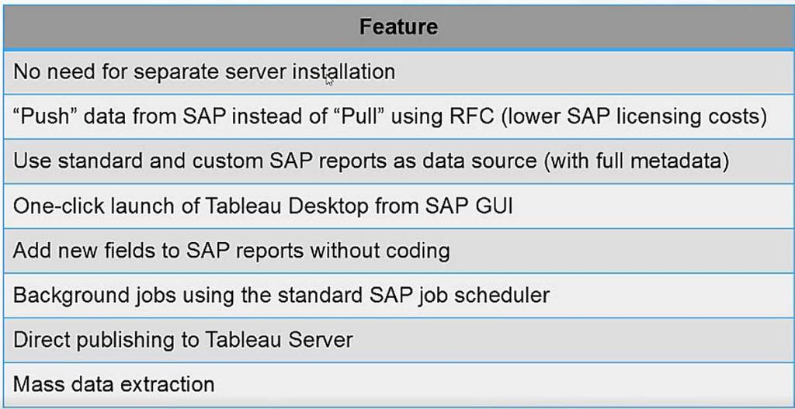The image size is (795, 409).
Task: Click the Feature column header
Action: coord(398,27)
